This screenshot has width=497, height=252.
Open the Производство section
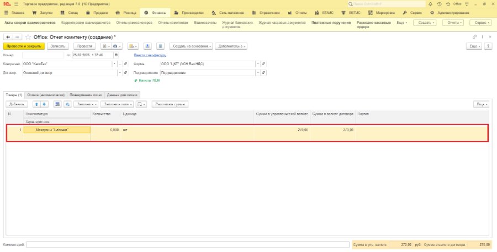click(x=189, y=13)
